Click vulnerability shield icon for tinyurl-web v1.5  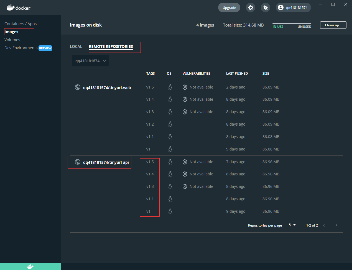tap(185, 87)
